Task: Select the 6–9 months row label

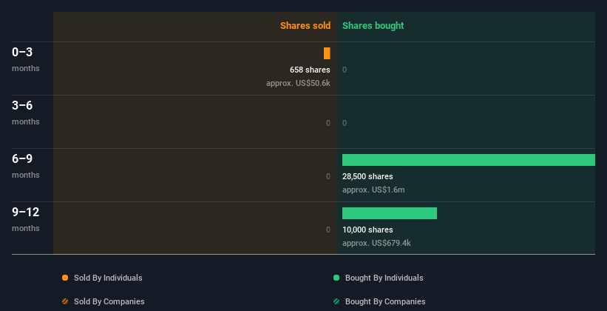Action: click(x=26, y=166)
